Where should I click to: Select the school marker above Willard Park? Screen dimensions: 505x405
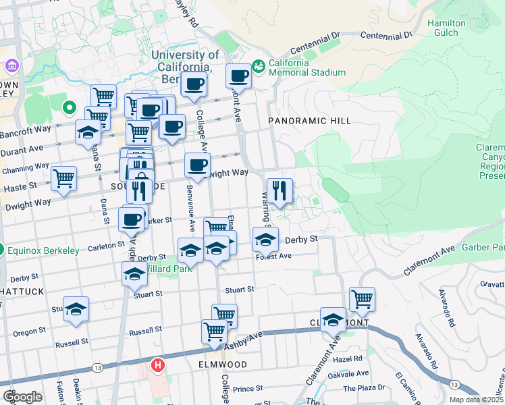[x=190, y=251]
